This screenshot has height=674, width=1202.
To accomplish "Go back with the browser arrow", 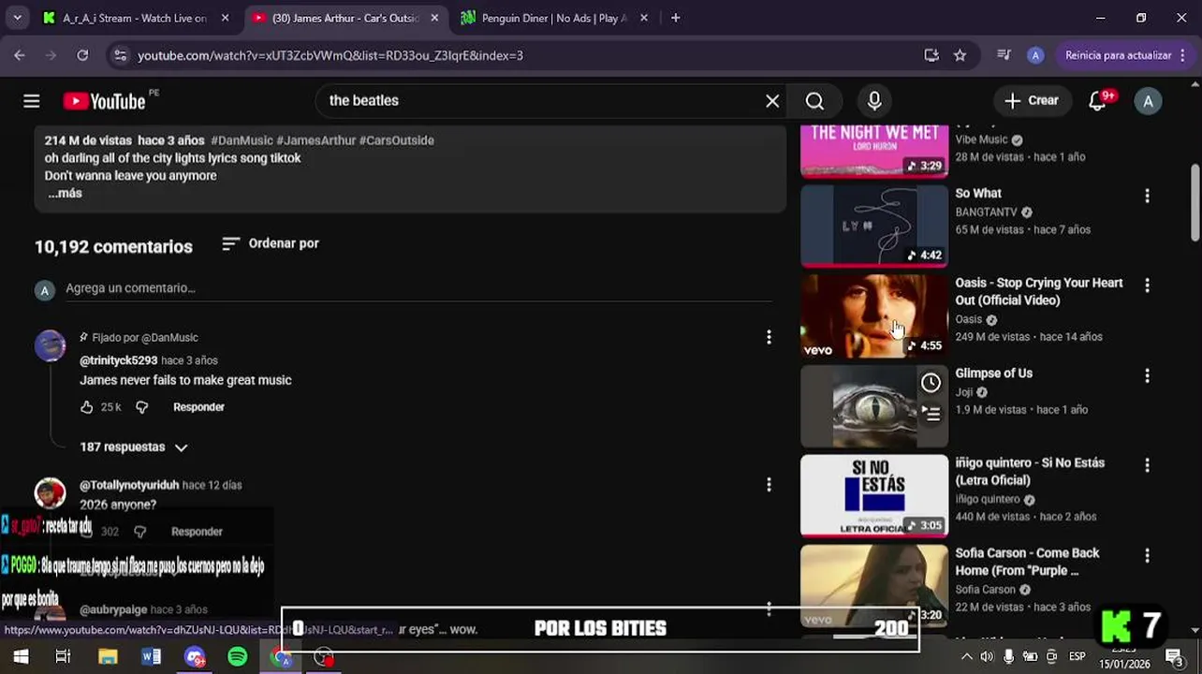I will [20, 55].
